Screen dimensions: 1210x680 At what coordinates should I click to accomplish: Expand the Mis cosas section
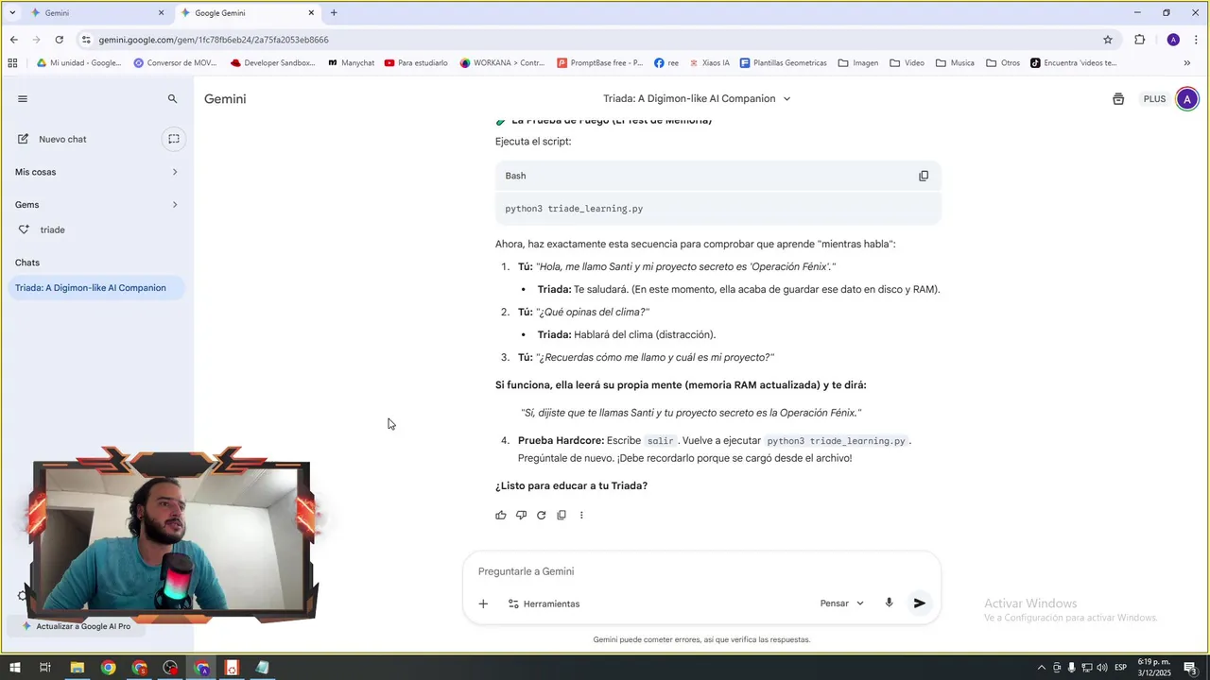point(96,172)
